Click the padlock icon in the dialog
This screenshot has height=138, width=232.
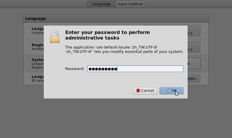tap(55, 37)
